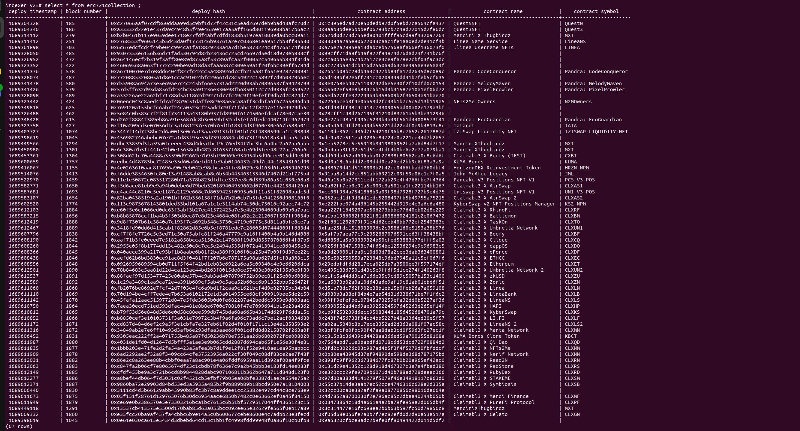Image resolution: width=800 pixels, height=431 pixels.
Task: Select 'Claimabl3 X PureFi Protocol' contract name
Action: click(x=494, y=402)
